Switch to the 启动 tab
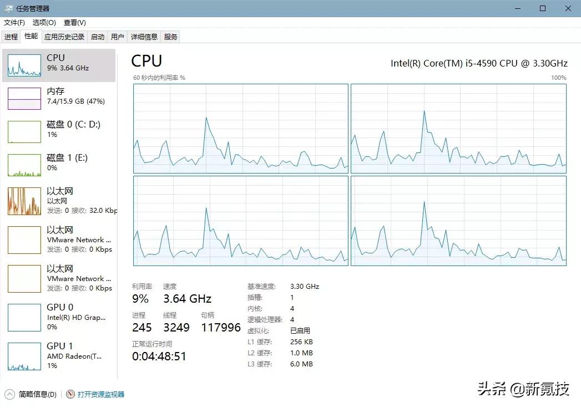The width and height of the screenshot is (581, 408). tap(98, 37)
